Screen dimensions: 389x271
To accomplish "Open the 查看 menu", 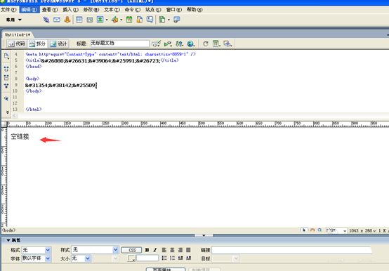I will 50,10.
